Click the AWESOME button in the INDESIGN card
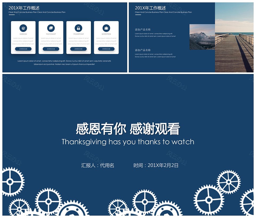Image resolution: width=256 pixels, height=218 pixels. tap(23, 49)
